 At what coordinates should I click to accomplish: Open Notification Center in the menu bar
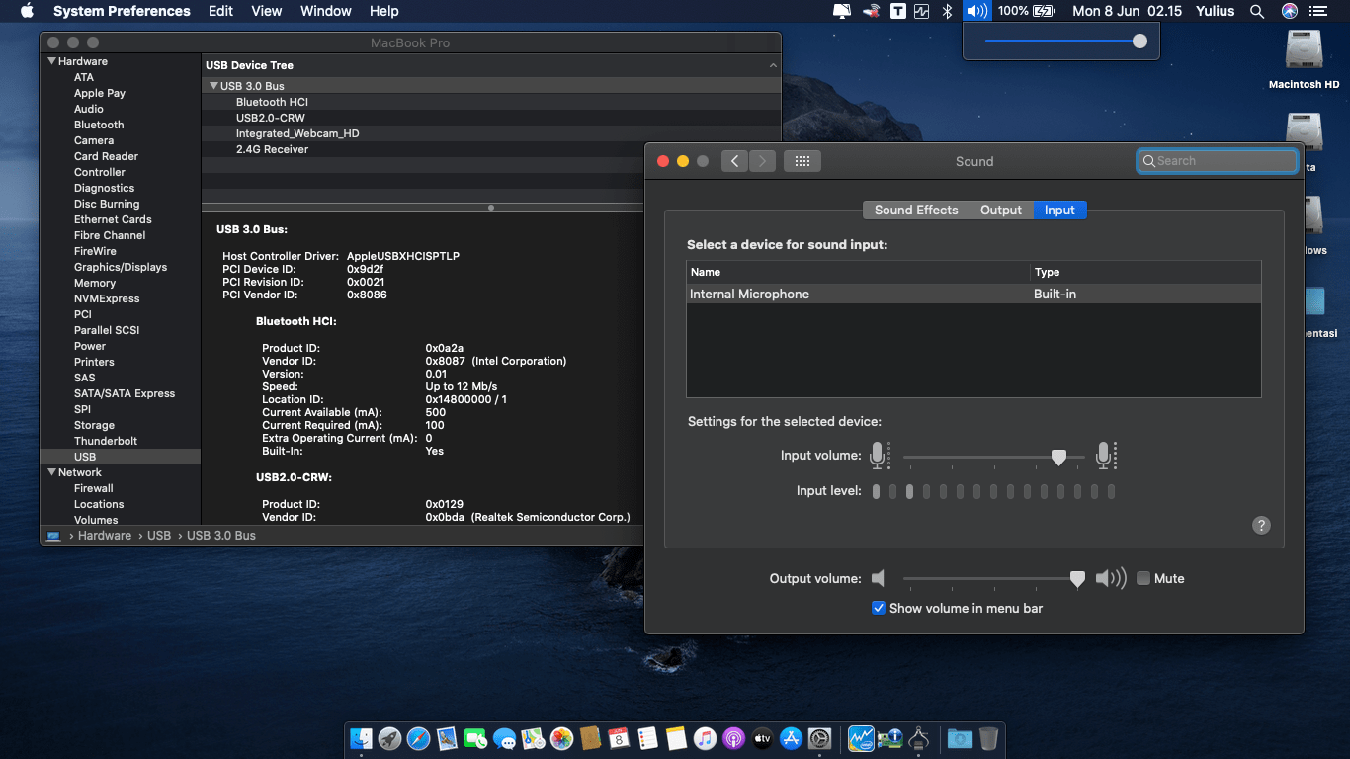[1317, 11]
